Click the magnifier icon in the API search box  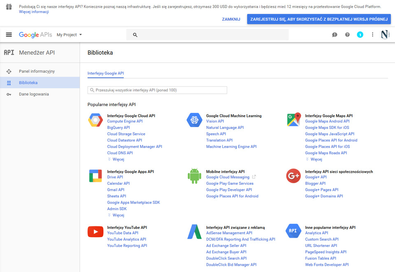[x=92, y=90]
